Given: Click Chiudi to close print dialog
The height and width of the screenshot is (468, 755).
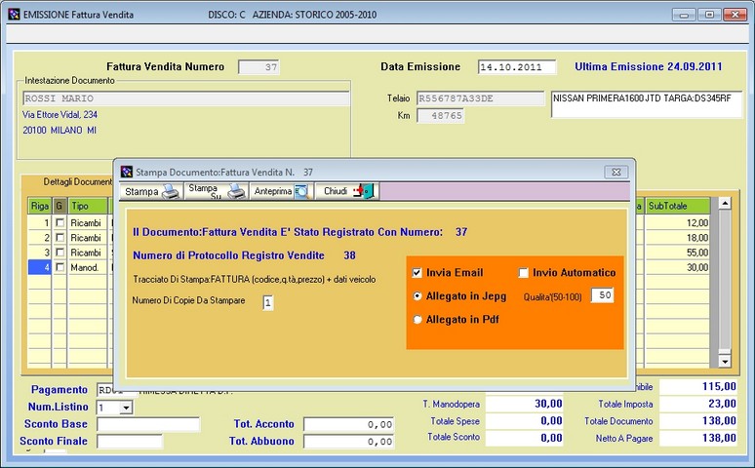Looking at the screenshot, I should (347, 191).
